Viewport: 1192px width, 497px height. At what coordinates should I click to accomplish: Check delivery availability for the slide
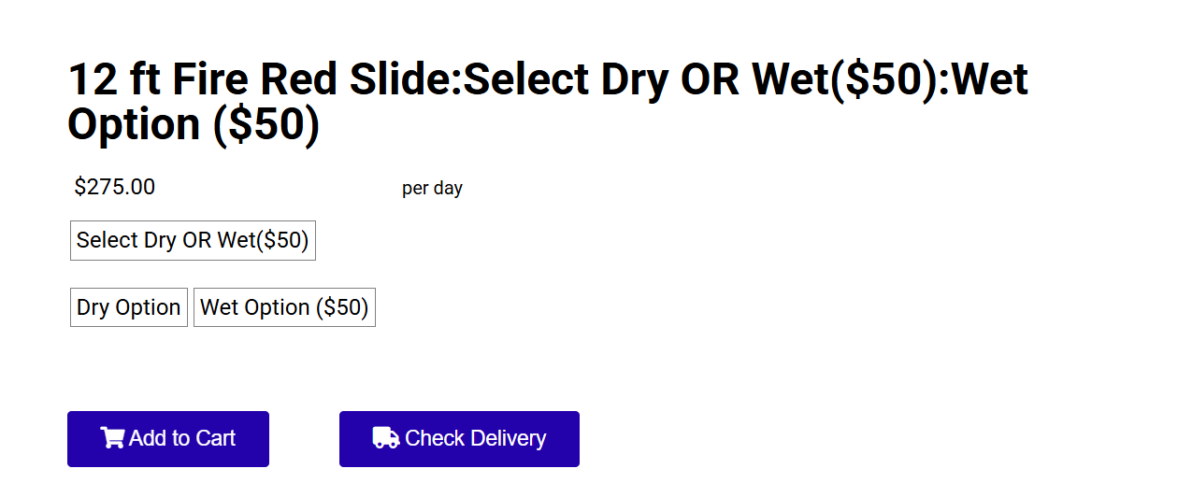tap(459, 439)
